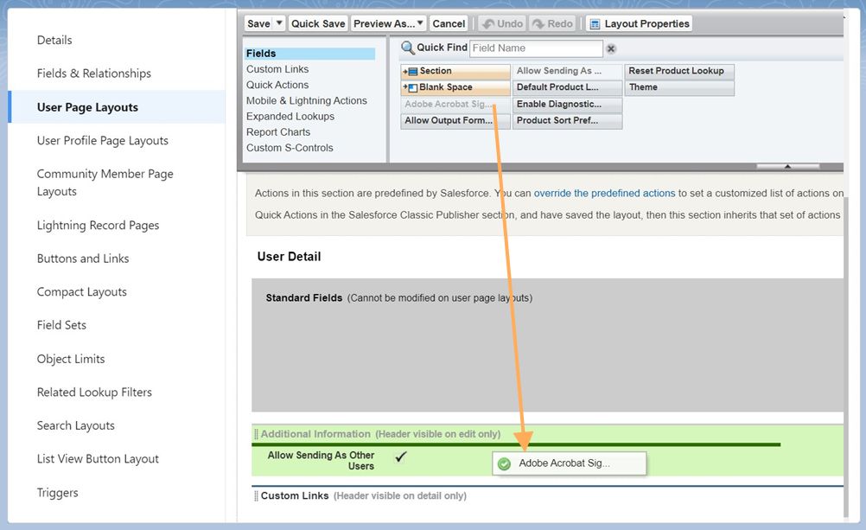Click the Standard Fields label
The height and width of the screenshot is (530, 866).
tap(303, 298)
